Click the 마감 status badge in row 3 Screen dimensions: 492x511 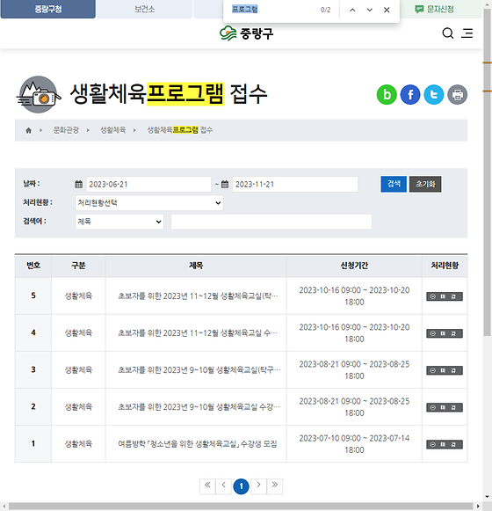coord(445,370)
